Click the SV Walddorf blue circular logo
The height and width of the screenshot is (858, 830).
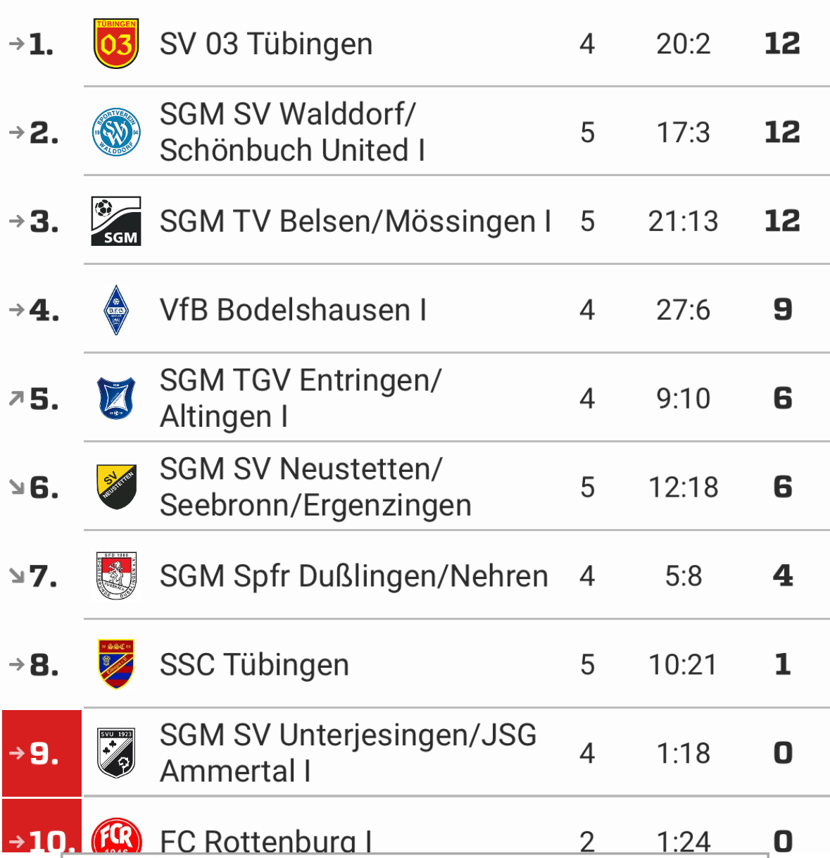(x=116, y=132)
